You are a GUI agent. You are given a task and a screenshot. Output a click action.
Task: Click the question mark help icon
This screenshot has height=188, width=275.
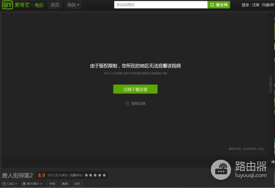(x=127, y=104)
